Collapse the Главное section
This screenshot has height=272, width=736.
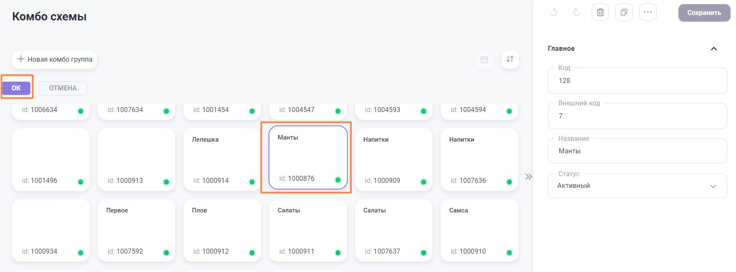point(713,49)
